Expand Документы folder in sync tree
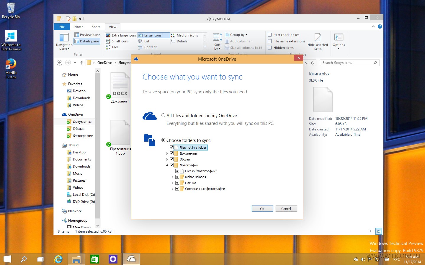Screen dimensions: 425x265 tap(167, 153)
